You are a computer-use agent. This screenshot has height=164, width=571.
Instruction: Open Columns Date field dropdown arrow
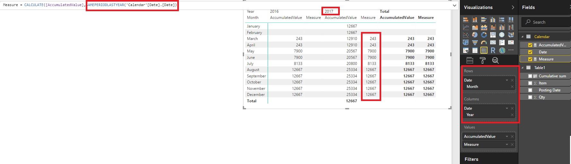(507, 108)
